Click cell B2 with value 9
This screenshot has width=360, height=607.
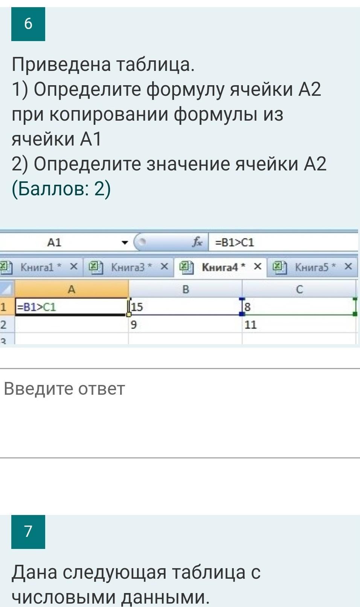point(185,324)
